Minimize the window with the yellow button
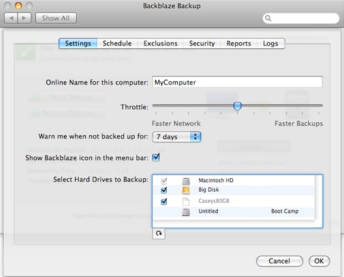 pos(18,6)
